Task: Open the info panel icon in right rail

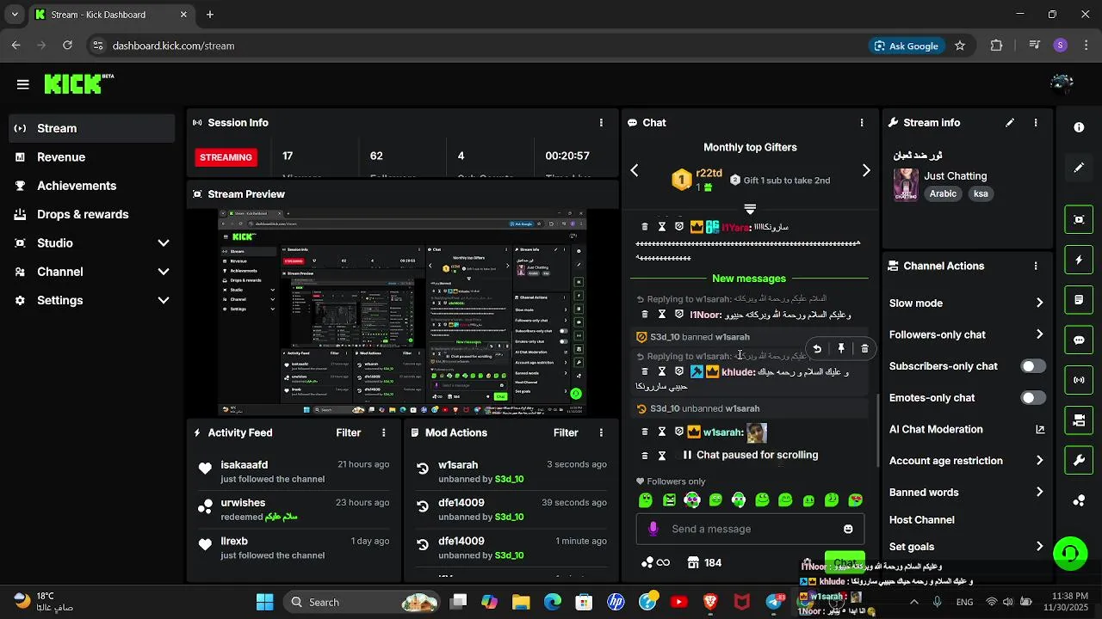Action: point(1079,127)
